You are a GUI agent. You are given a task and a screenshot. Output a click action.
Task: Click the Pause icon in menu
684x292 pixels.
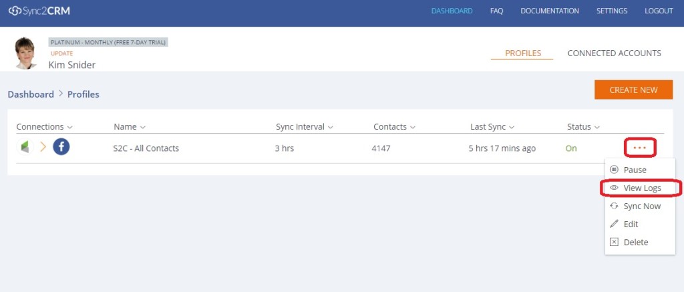click(x=615, y=170)
